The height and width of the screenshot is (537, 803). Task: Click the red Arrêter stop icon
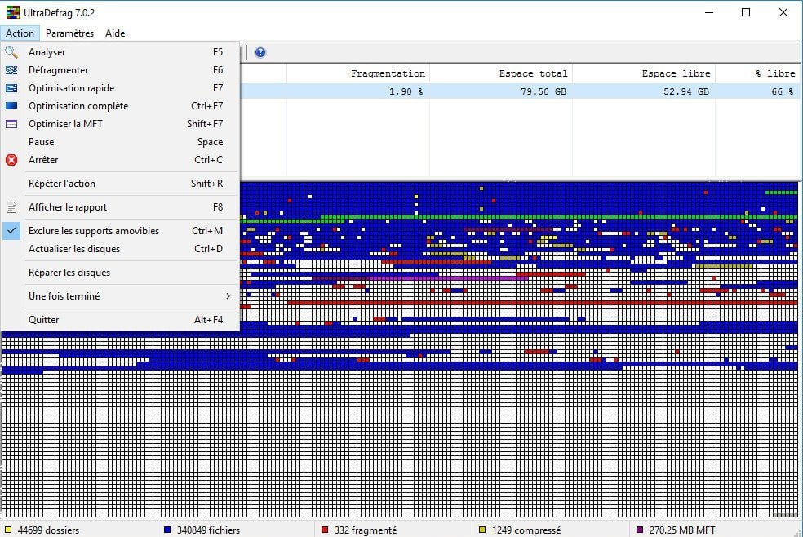(x=11, y=160)
